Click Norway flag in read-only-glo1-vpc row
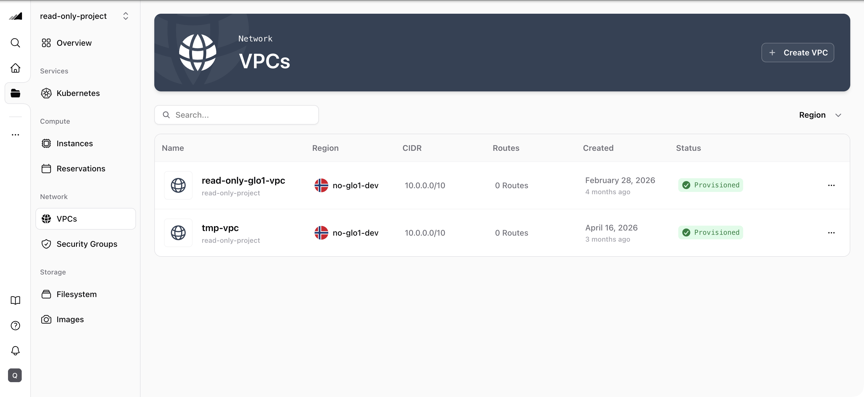864x397 pixels. click(321, 185)
